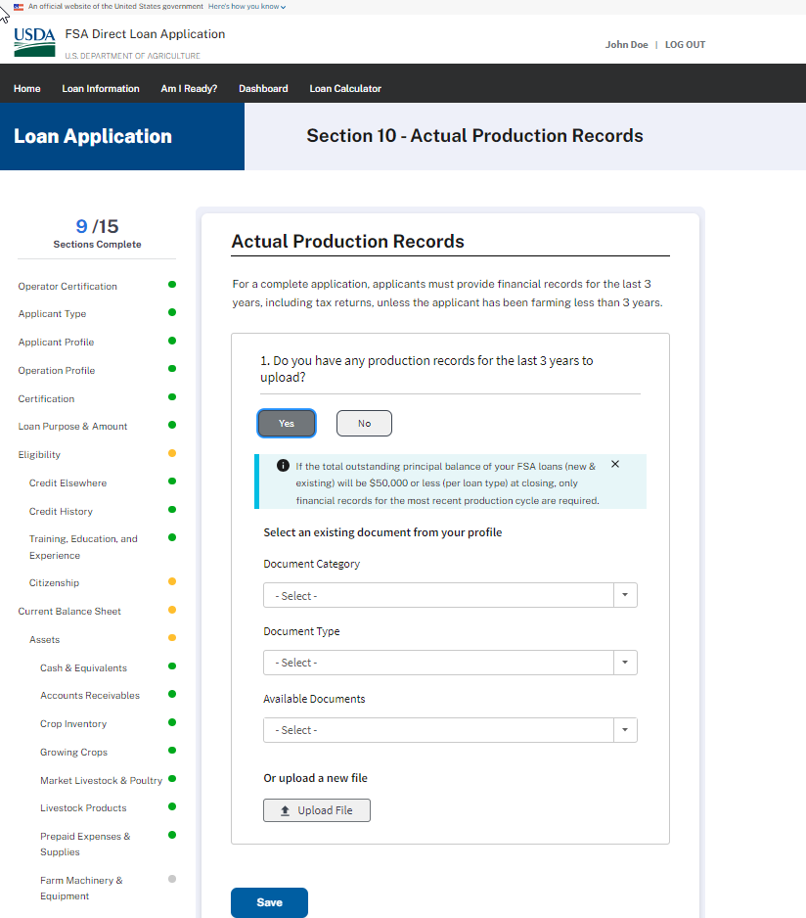Screen dimensions: 806x918
Task: Click the gray status dot beside Farm Machinery & Equipment
Action: [x=172, y=879]
